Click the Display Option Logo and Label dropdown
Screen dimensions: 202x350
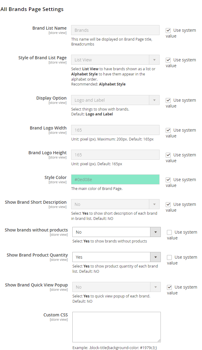[115, 100]
